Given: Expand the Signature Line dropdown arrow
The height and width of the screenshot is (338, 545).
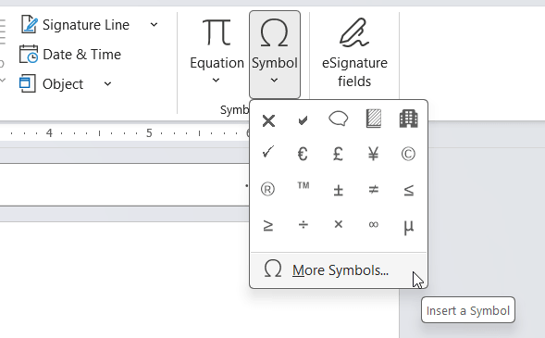Looking at the screenshot, I should (154, 25).
